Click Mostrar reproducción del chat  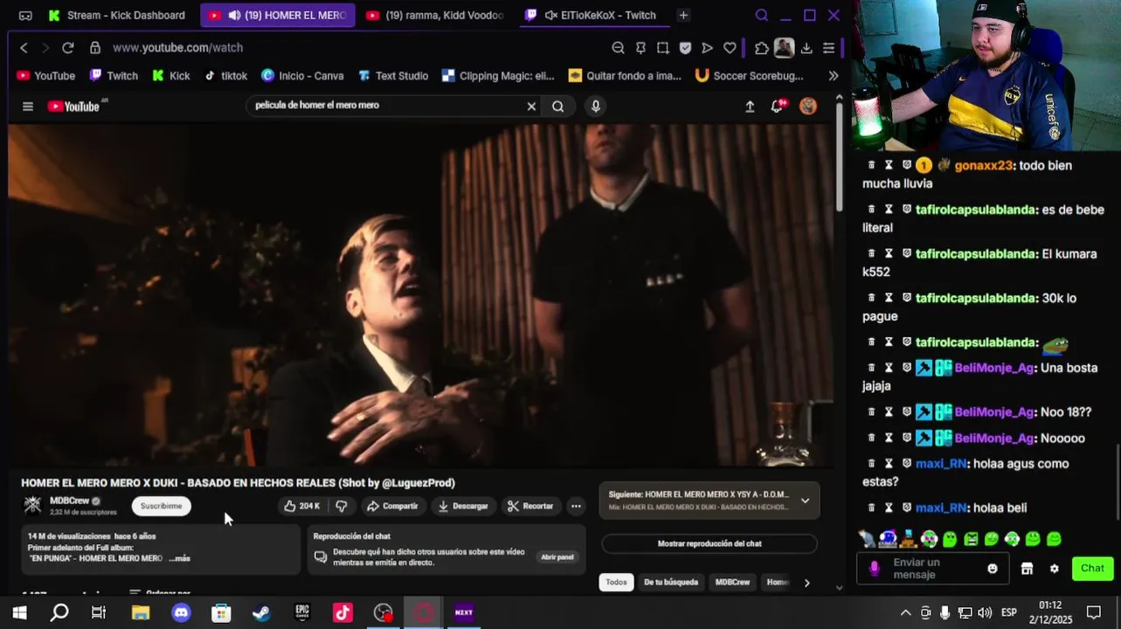(709, 543)
